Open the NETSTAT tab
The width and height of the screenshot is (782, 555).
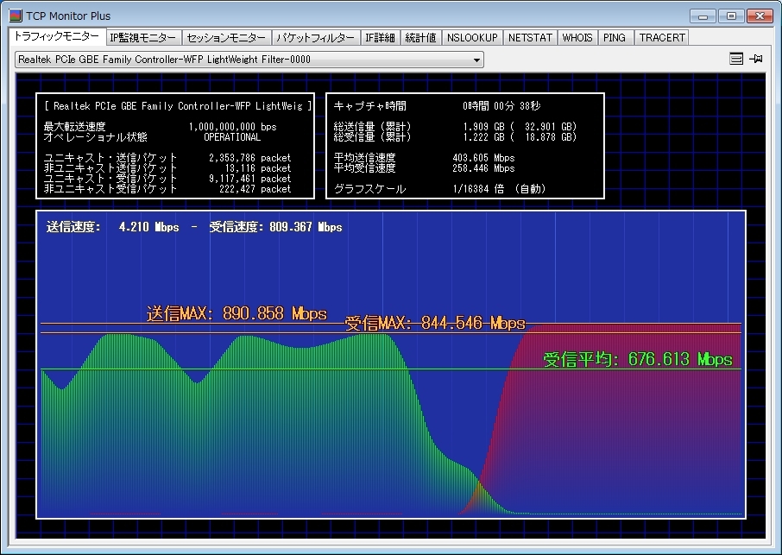(530, 38)
